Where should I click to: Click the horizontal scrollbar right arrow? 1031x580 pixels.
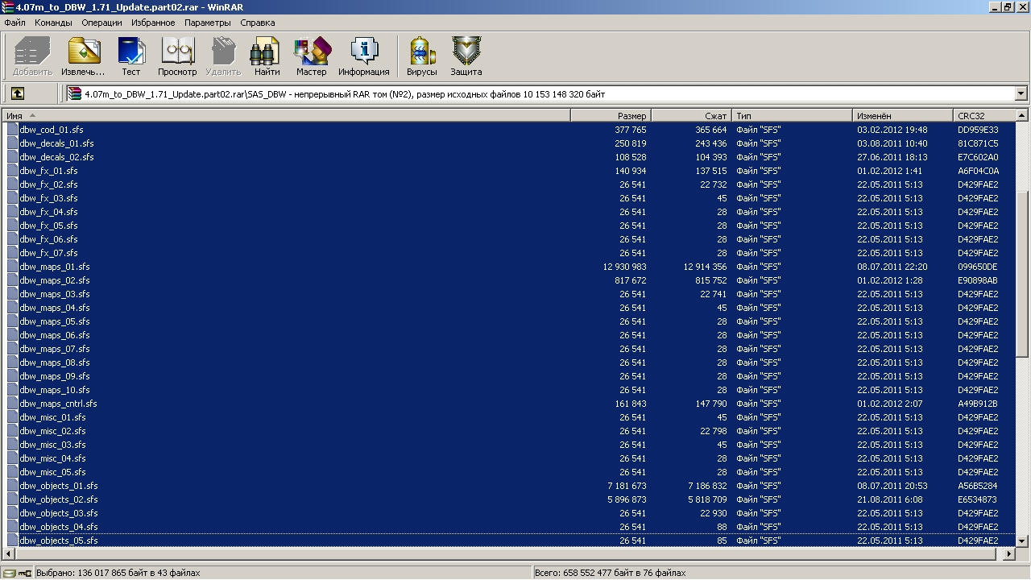click(1010, 554)
